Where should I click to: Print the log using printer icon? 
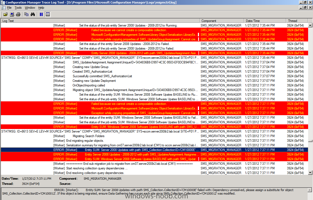click(18, 14)
